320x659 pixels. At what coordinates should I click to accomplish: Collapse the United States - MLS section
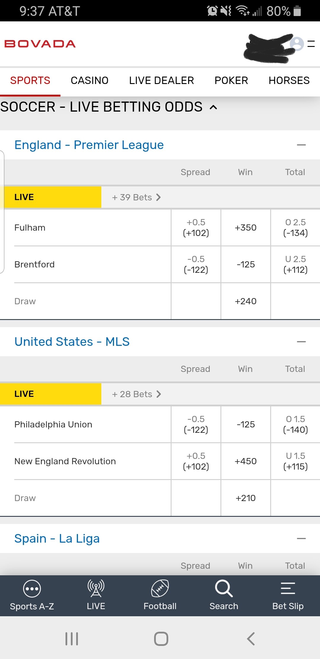(x=301, y=342)
